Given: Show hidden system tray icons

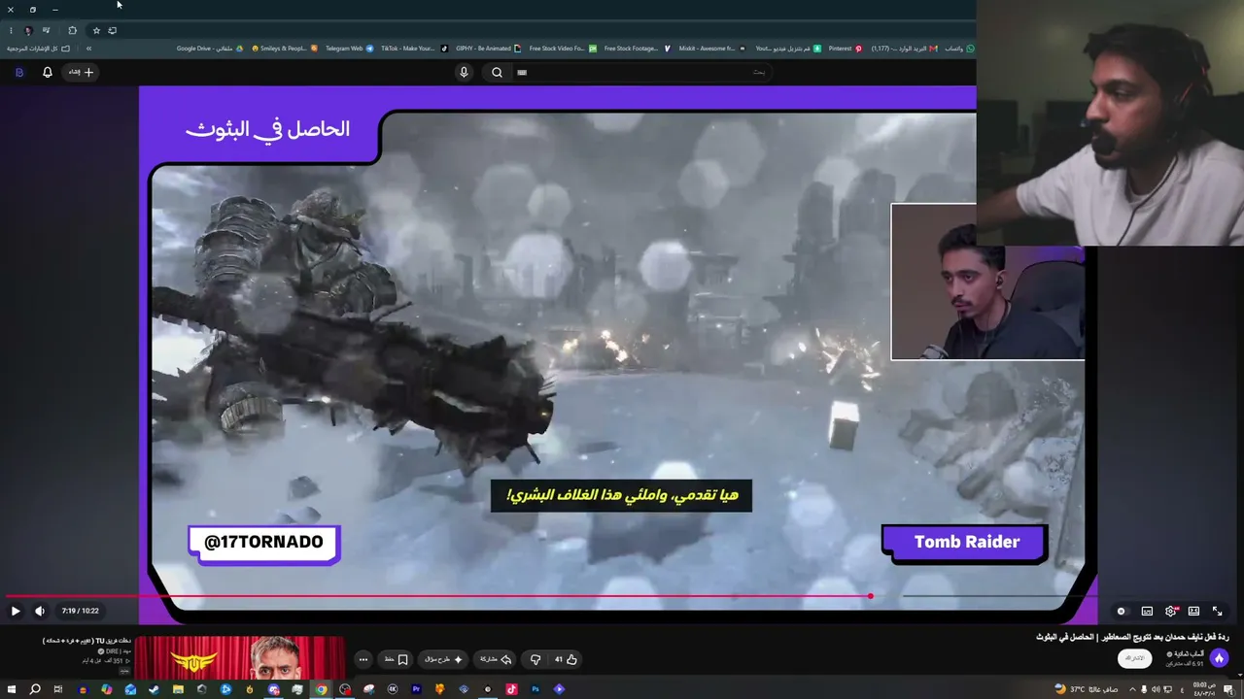Looking at the screenshot, I should tap(1132, 689).
